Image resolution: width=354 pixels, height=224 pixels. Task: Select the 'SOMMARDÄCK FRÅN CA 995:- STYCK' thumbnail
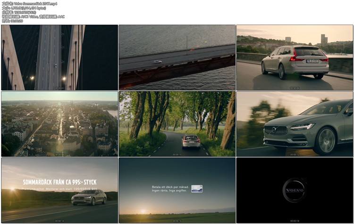click(x=59, y=190)
